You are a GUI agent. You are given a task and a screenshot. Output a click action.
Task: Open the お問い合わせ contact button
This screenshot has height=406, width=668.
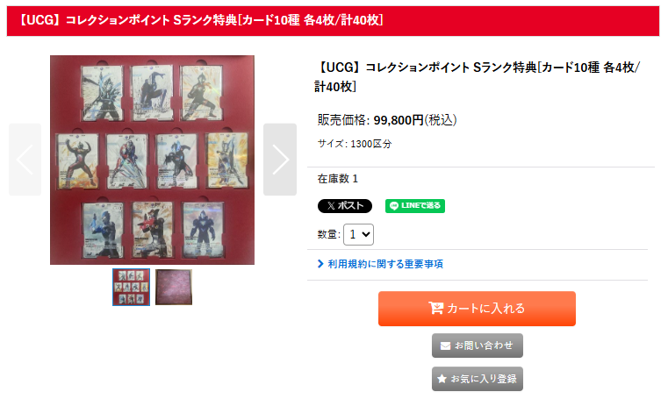point(478,345)
